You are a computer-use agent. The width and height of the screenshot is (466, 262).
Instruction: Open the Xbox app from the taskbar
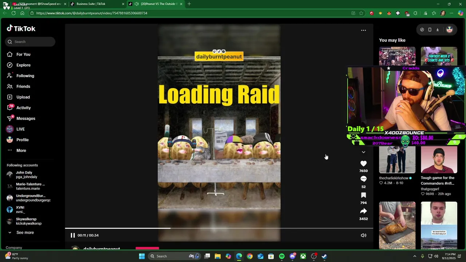click(x=303, y=256)
